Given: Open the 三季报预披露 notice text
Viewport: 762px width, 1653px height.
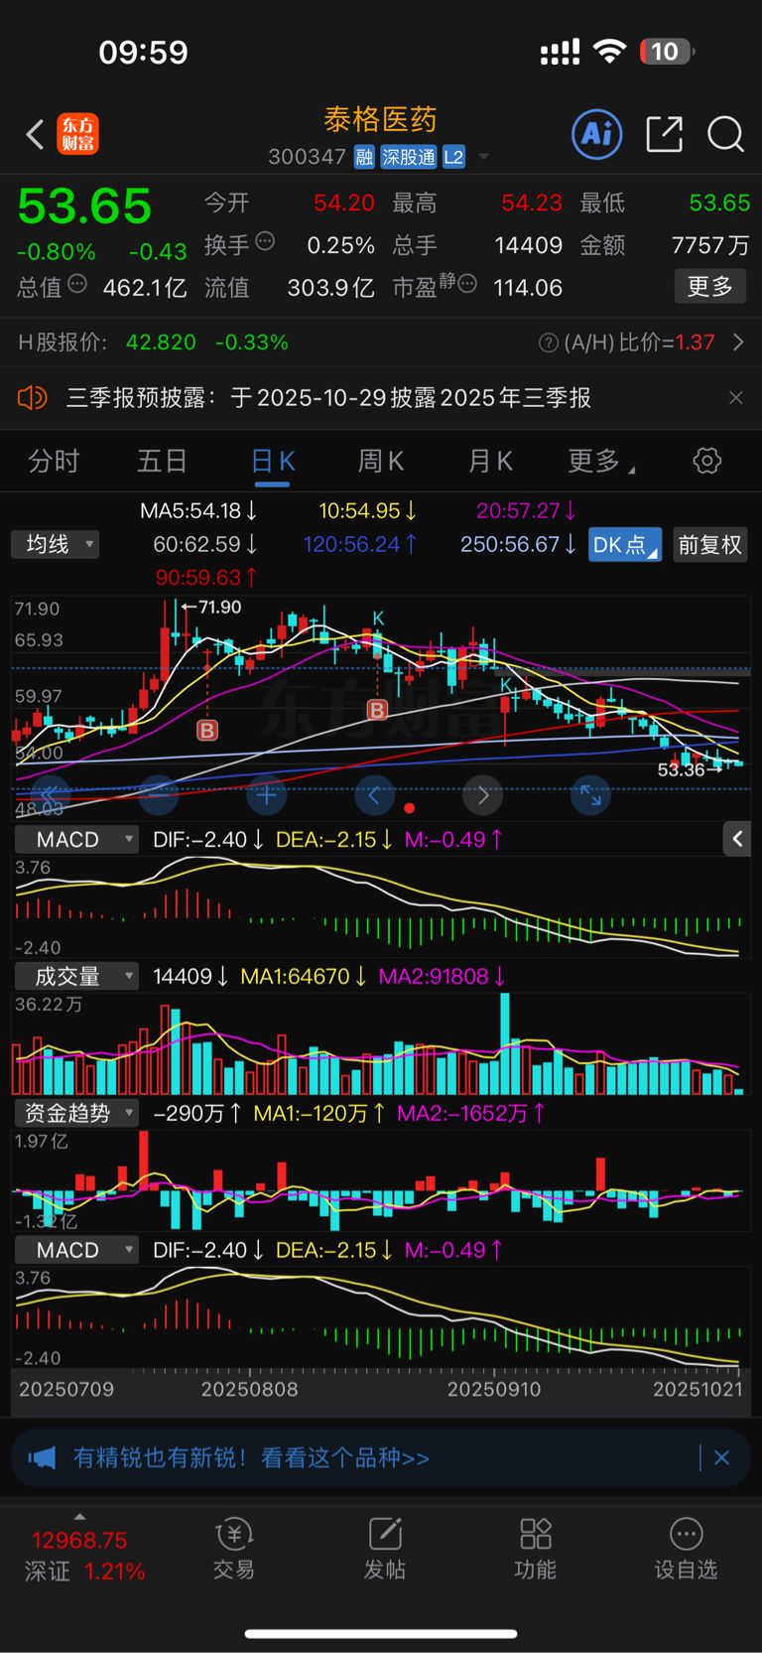Looking at the screenshot, I should coord(328,398).
